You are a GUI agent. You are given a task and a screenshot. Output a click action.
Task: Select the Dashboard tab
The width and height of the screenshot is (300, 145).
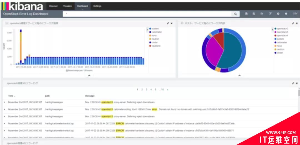(x=83, y=6)
